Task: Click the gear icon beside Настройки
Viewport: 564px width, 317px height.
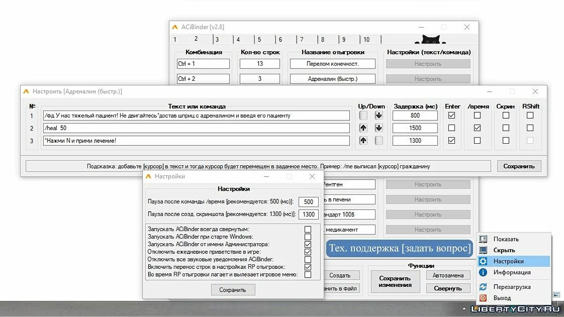Action: [483, 262]
